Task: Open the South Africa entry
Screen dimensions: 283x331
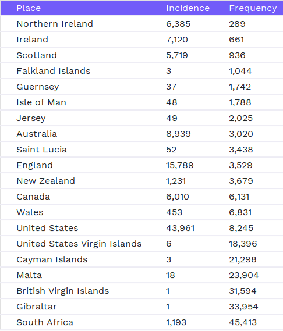Action: (45, 322)
